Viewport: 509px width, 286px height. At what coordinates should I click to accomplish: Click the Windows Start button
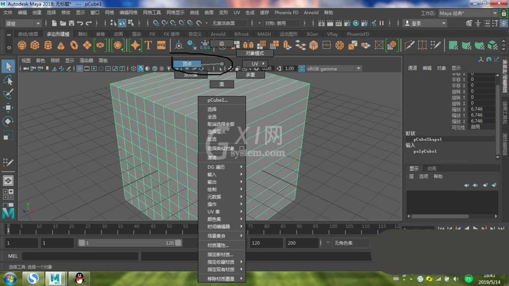(10, 279)
